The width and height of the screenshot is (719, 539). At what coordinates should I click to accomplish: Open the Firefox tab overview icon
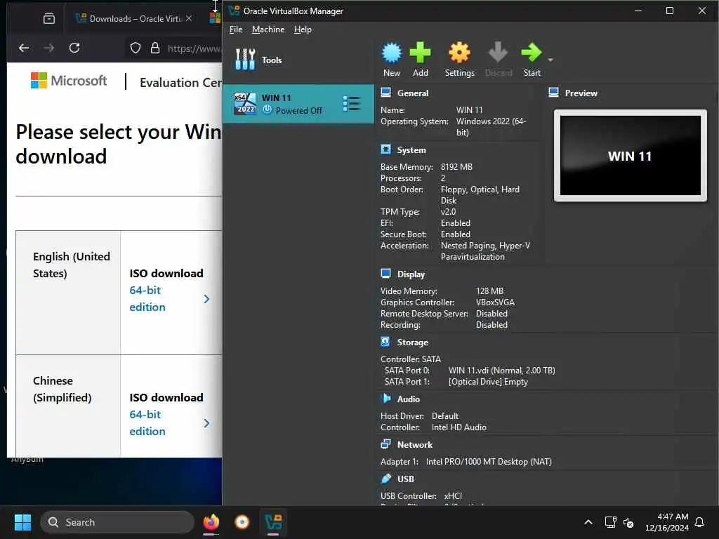(48, 18)
